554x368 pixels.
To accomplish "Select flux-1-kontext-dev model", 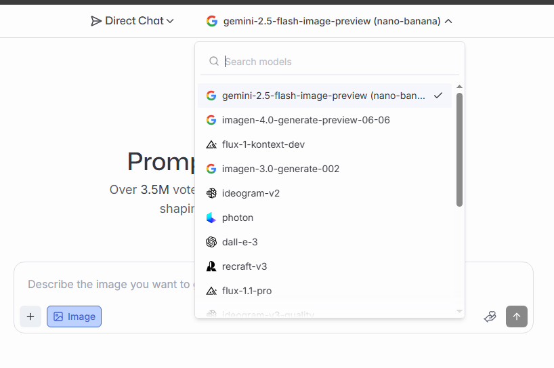I will tap(324, 144).
